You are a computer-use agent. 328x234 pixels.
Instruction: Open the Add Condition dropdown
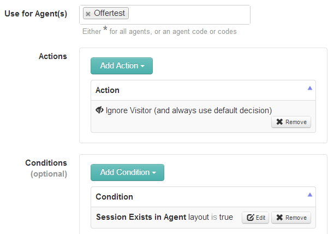(x=127, y=172)
